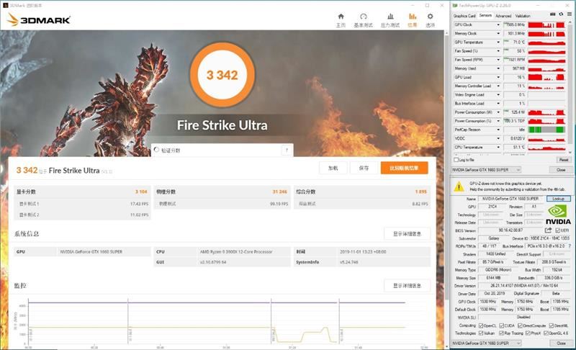576x350 pixels.
Task: Click the 3DMark title bar app icon
Action: pyautogui.click(x=6, y=6)
